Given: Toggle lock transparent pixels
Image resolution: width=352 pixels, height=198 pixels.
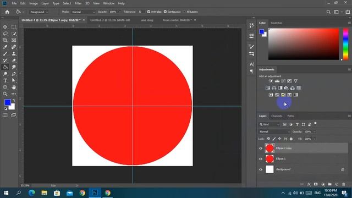Looking at the screenshot, I should (268, 139).
